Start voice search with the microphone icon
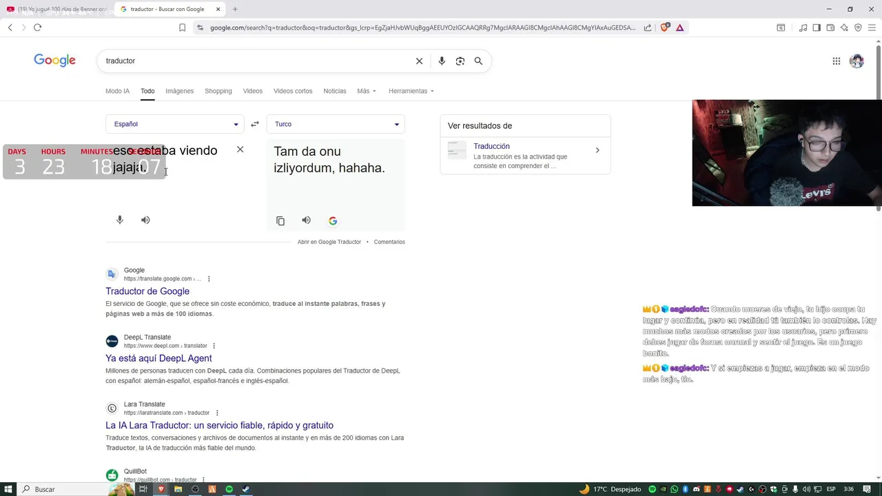The image size is (882, 496). tap(442, 61)
